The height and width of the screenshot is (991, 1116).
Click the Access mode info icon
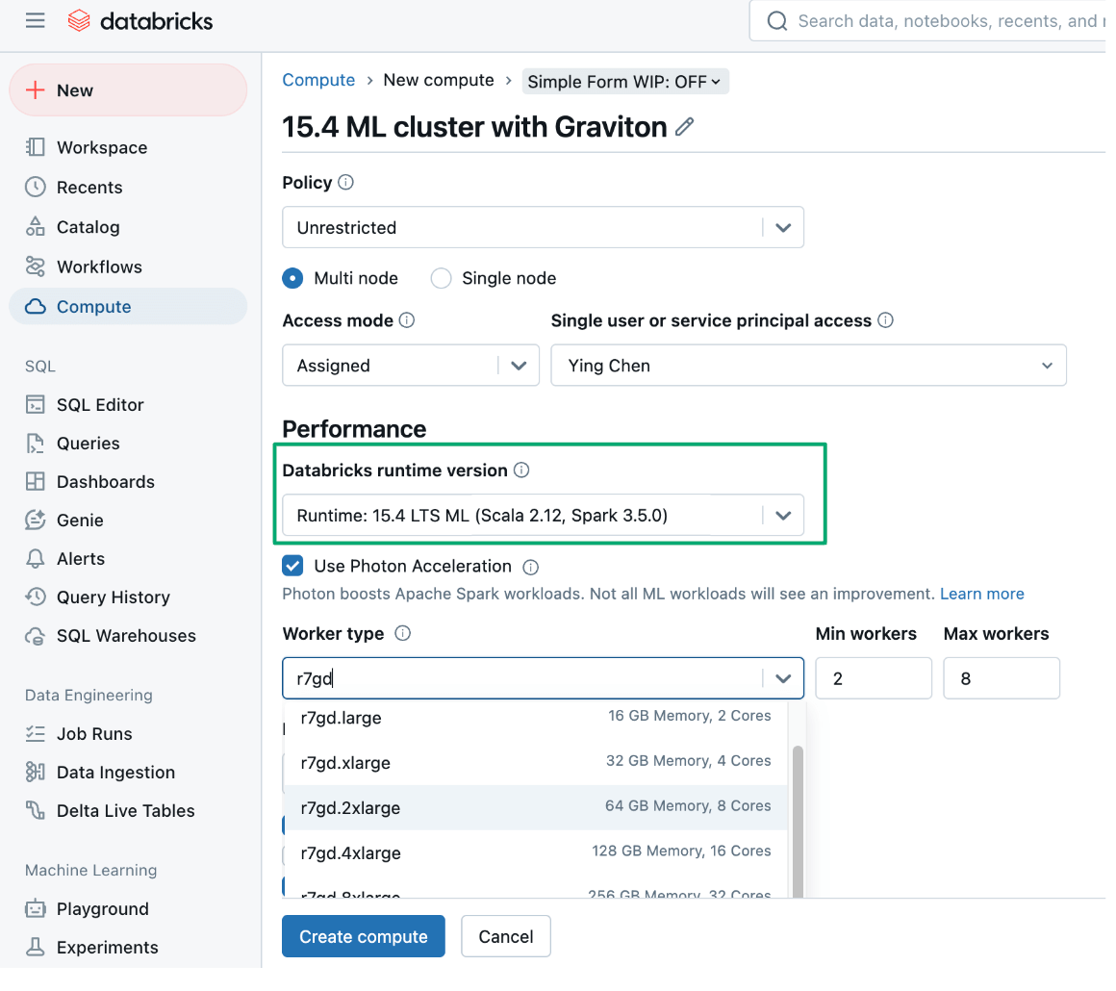(x=407, y=320)
